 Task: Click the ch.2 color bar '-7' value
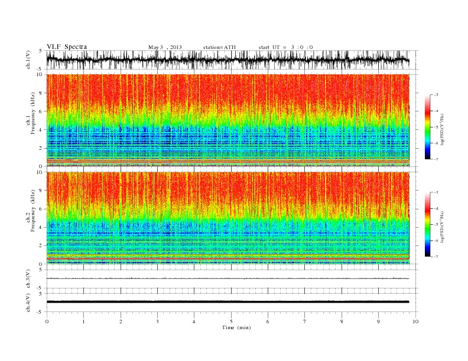(435, 257)
